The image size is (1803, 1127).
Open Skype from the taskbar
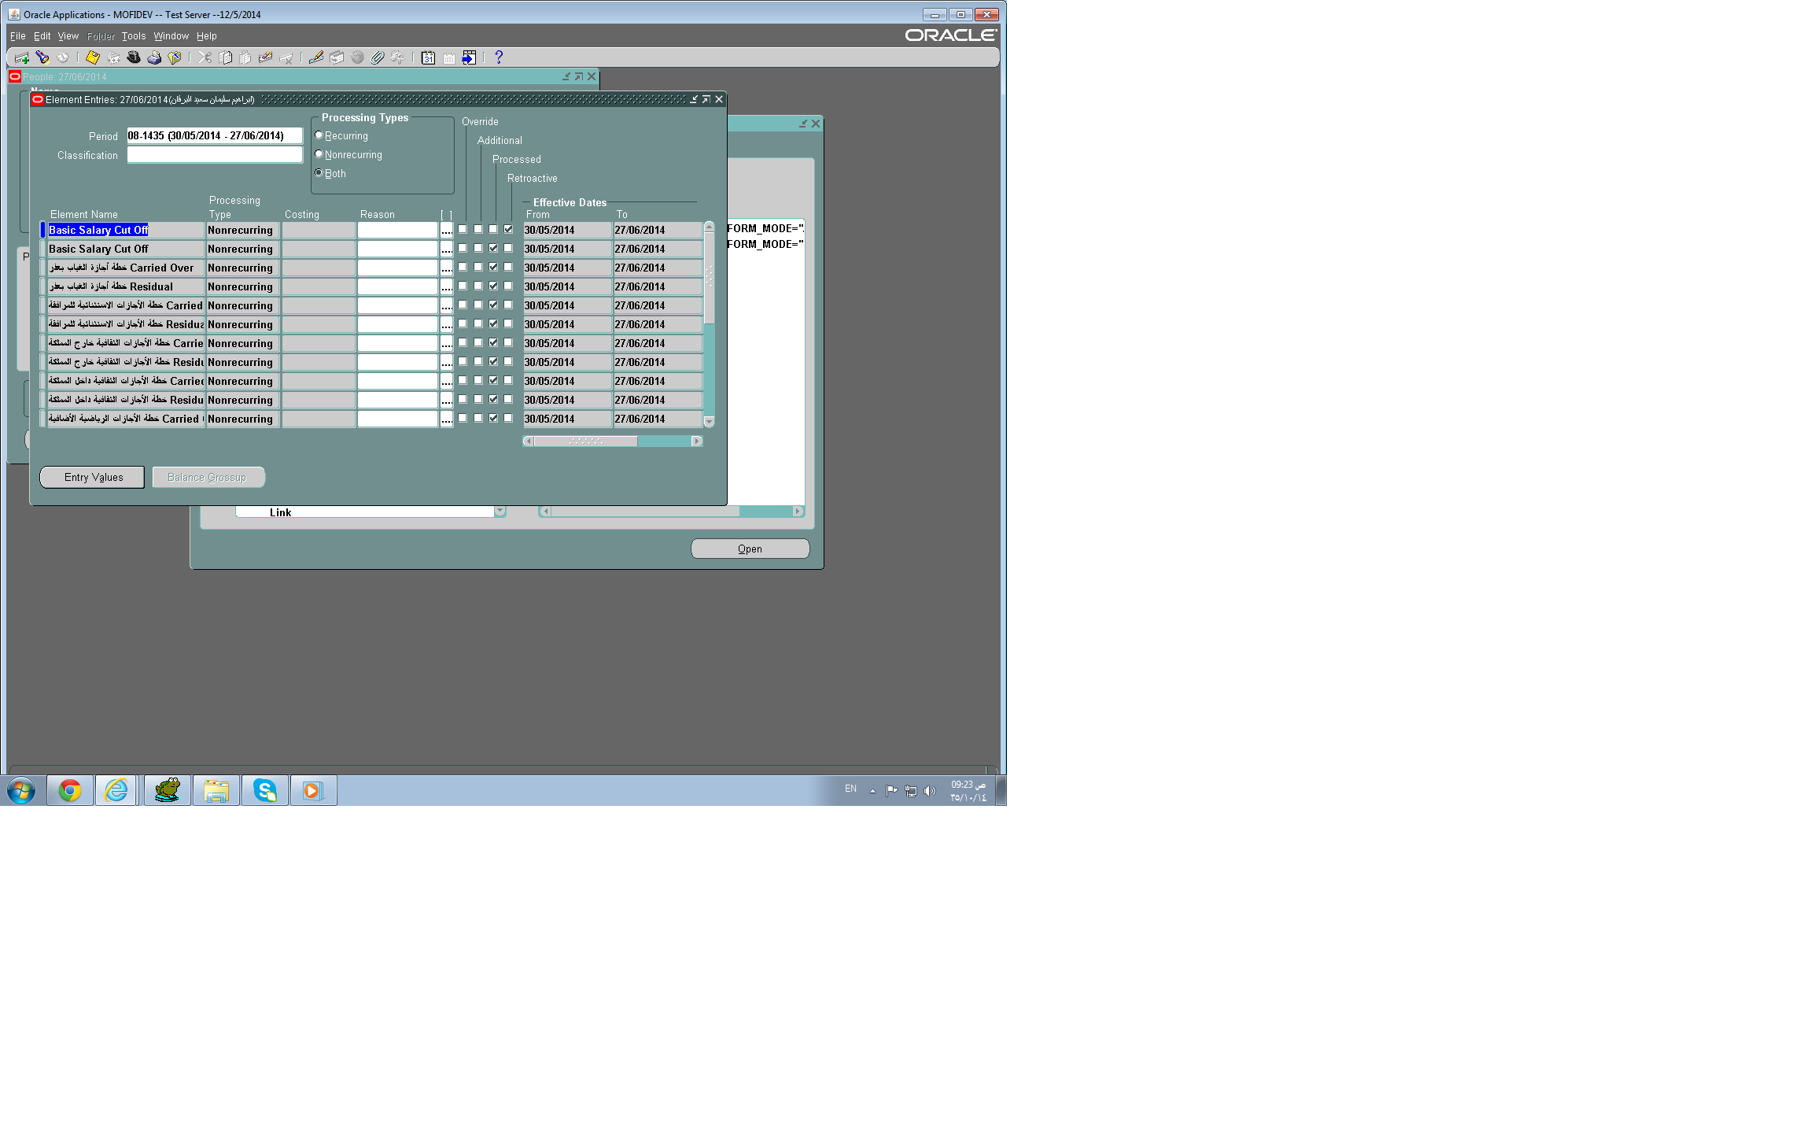(x=265, y=790)
